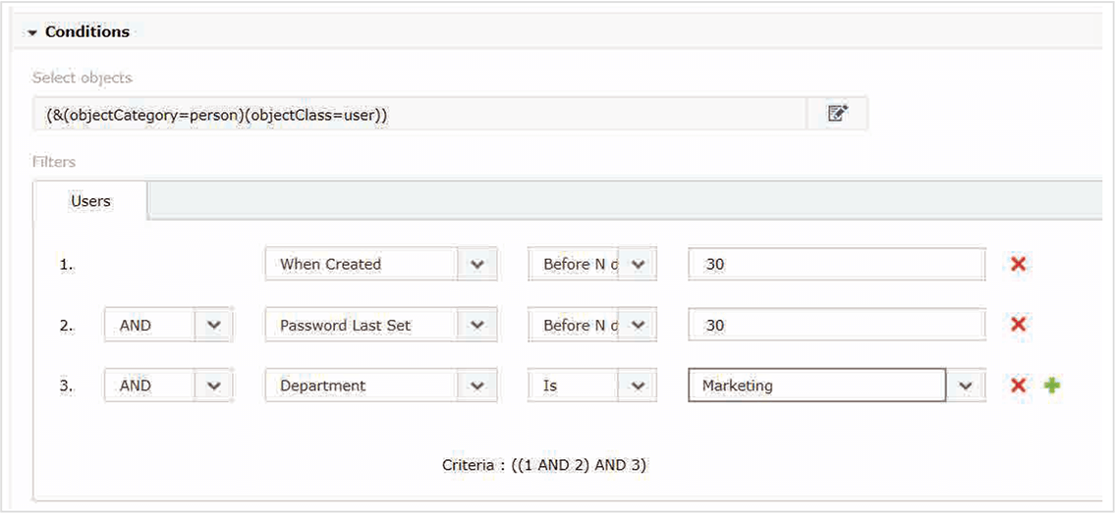This screenshot has height=513, width=1115.
Task: Open row 2 Before N days dropdown
Action: point(638,325)
